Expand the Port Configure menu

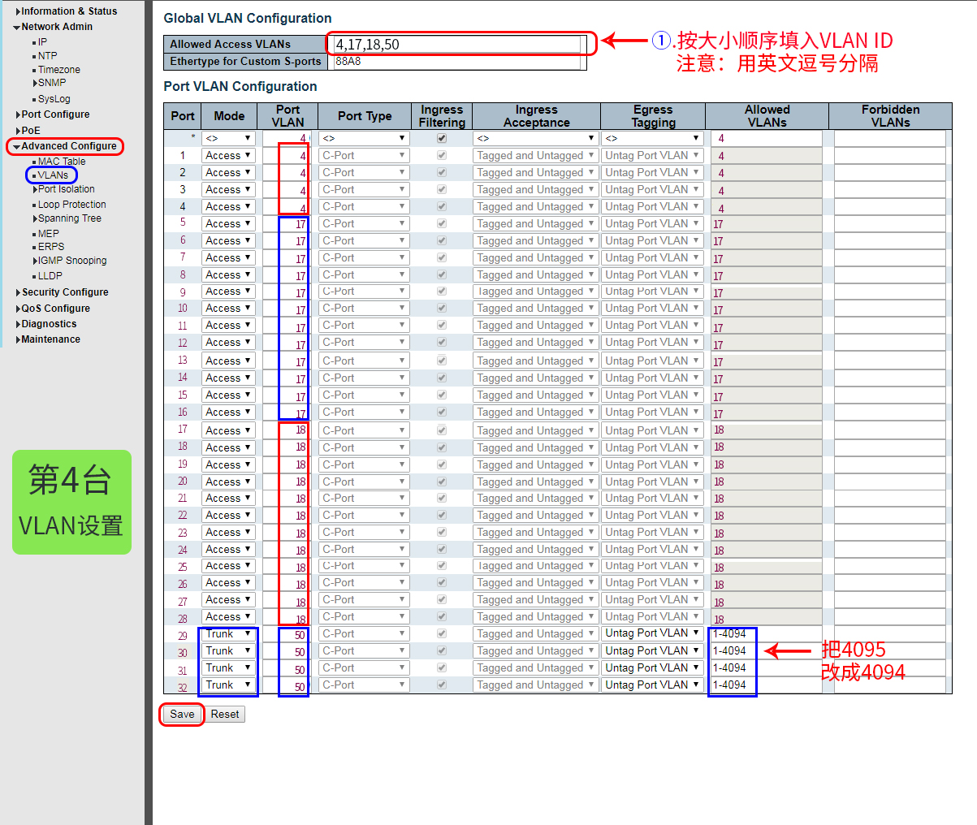(54, 114)
